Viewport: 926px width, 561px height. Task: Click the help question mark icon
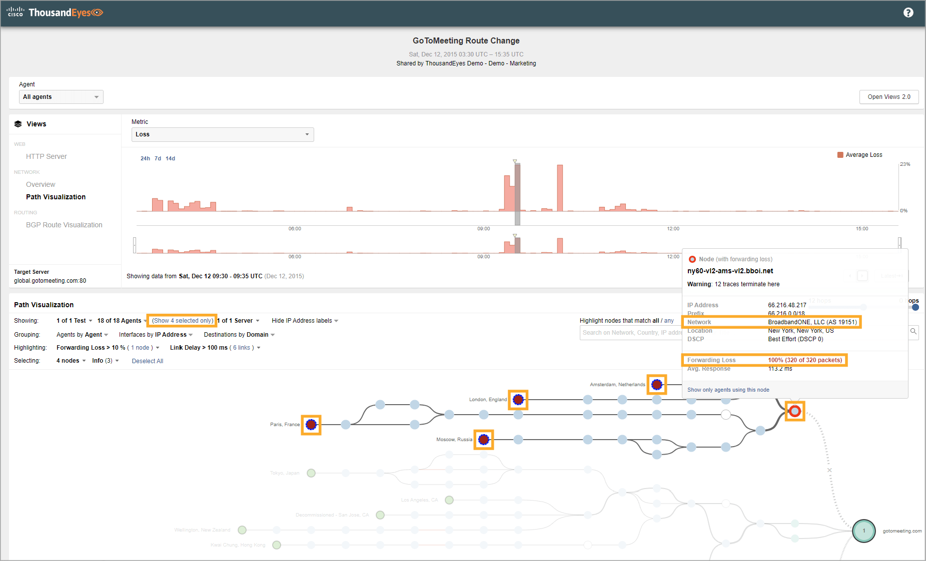[x=908, y=12]
